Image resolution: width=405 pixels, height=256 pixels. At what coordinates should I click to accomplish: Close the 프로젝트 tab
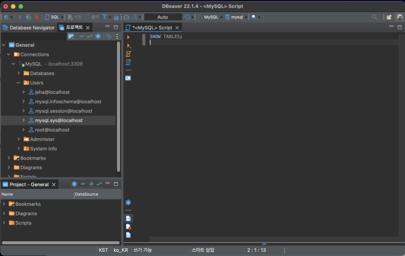point(88,28)
